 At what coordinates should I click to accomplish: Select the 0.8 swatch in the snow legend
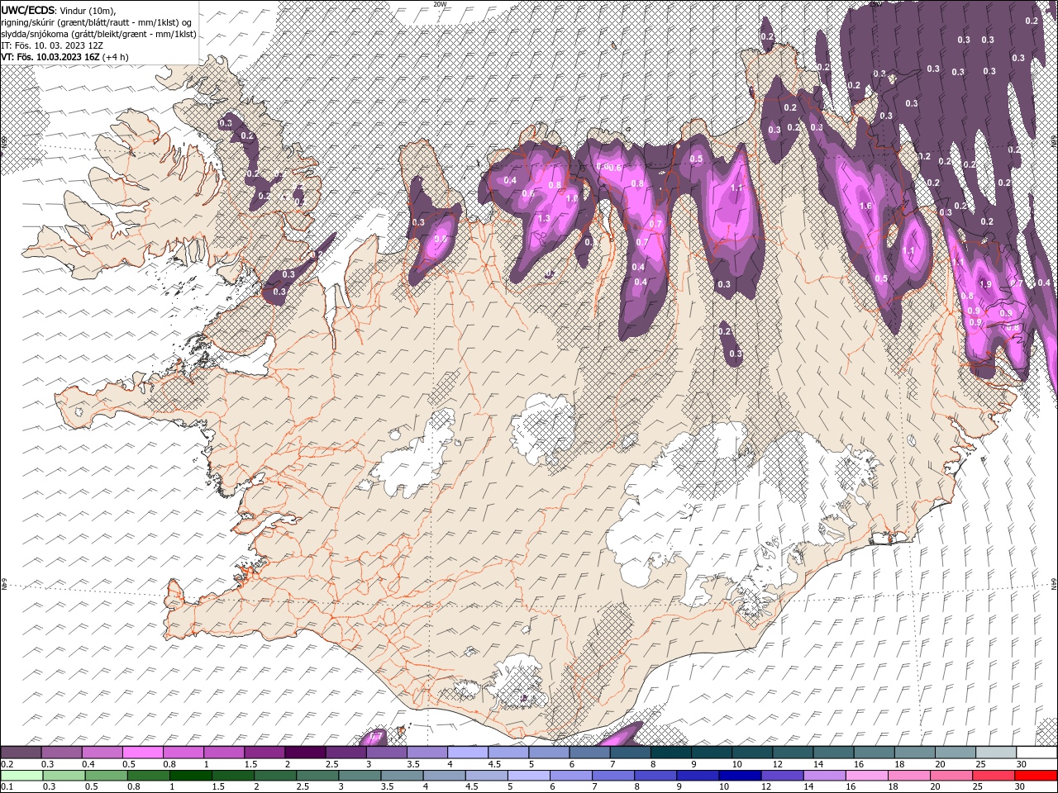[x=183, y=753]
